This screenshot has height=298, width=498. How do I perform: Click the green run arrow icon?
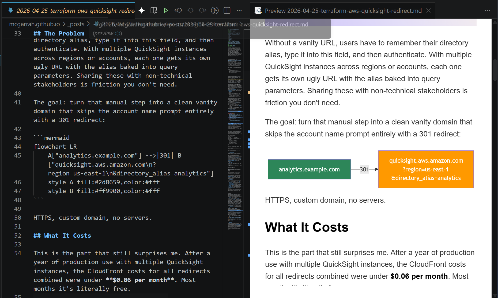166,10
